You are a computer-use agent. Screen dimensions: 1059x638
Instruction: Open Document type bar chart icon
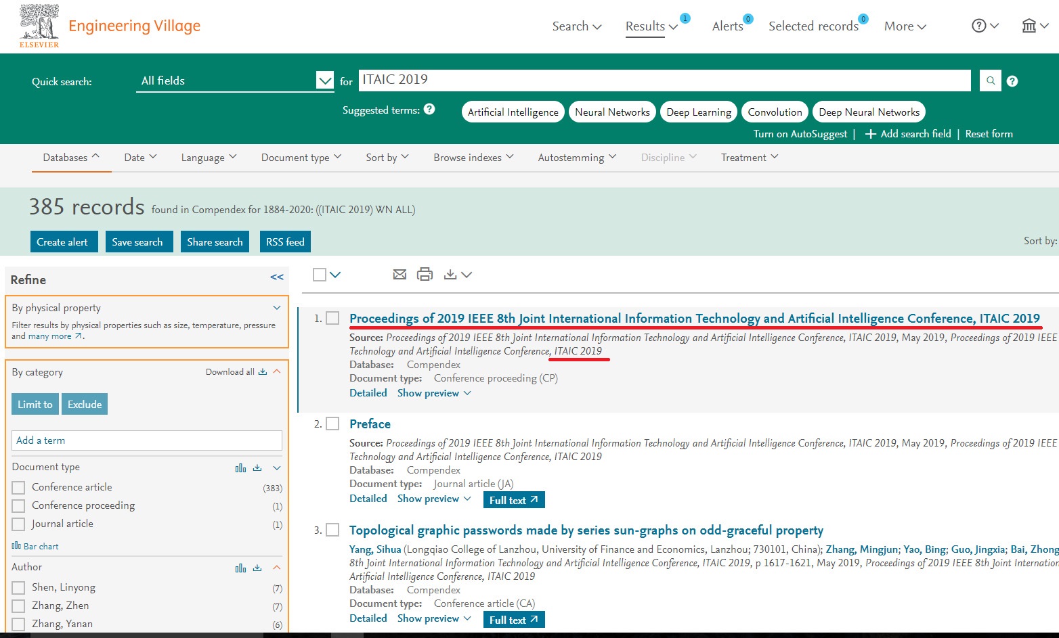click(x=240, y=468)
